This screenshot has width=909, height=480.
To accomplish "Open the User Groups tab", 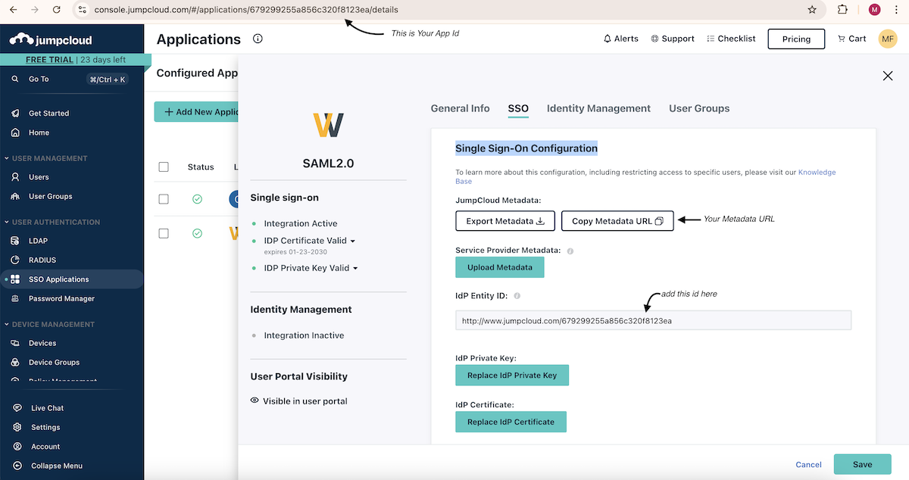I will pyautogui.click(x=699, y=108).
